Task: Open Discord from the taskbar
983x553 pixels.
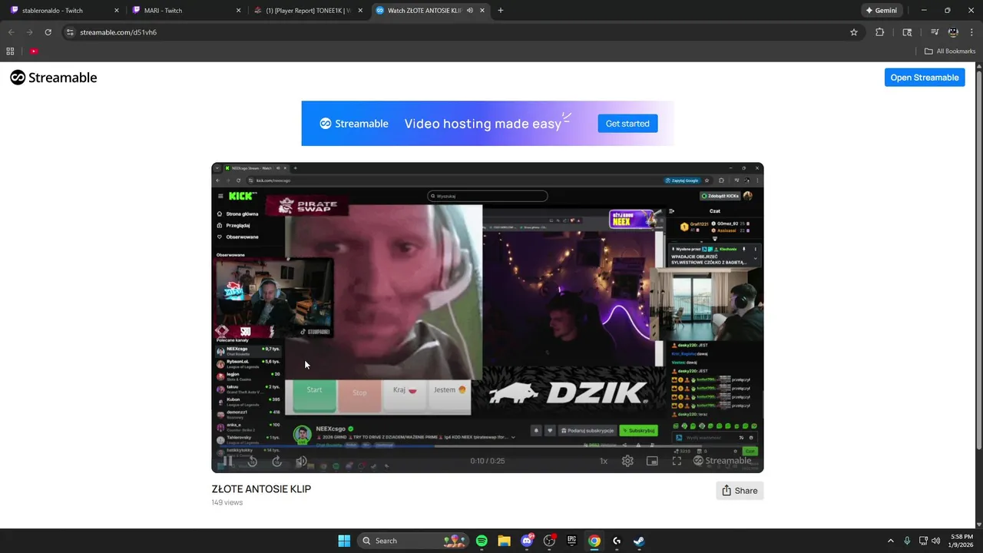Action: pos(527,541)
